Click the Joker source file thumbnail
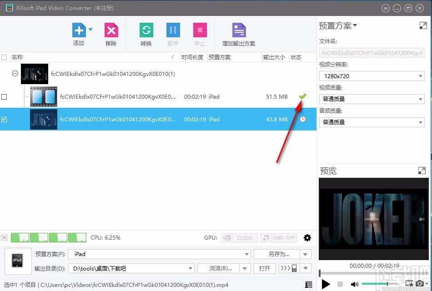Viewport: 432px width, 291px height. [35, 74]
